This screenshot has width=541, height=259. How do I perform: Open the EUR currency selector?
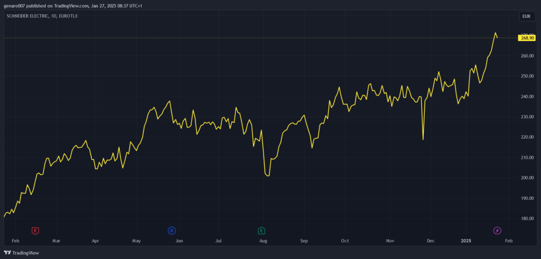pos(526,16)
